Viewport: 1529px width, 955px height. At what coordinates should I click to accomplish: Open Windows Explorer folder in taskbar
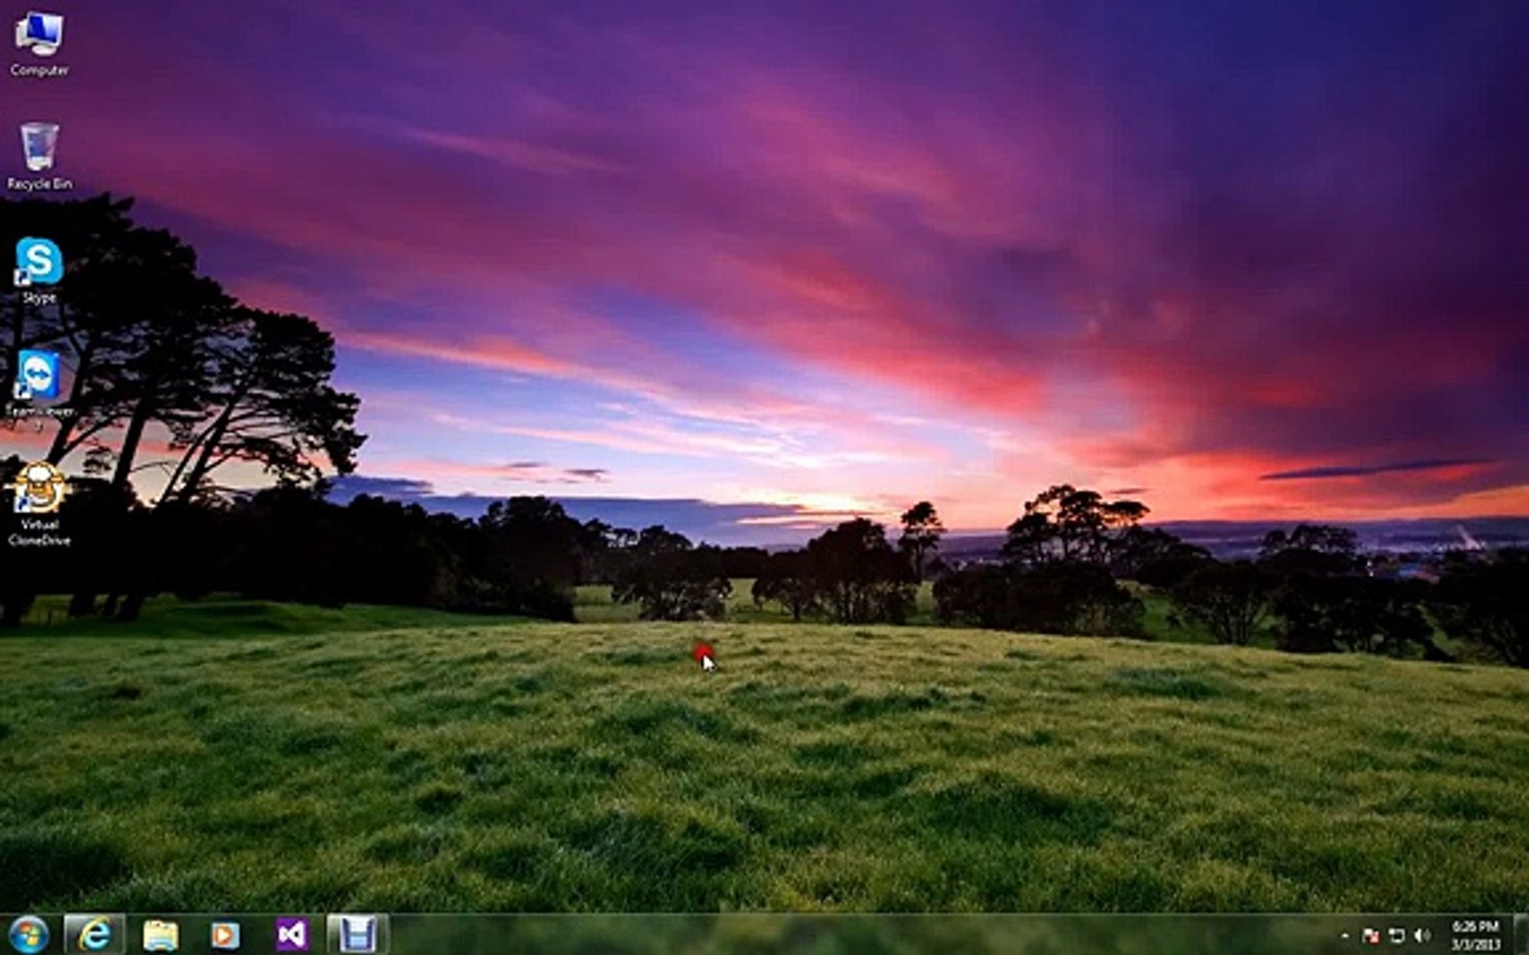point(160,935)
